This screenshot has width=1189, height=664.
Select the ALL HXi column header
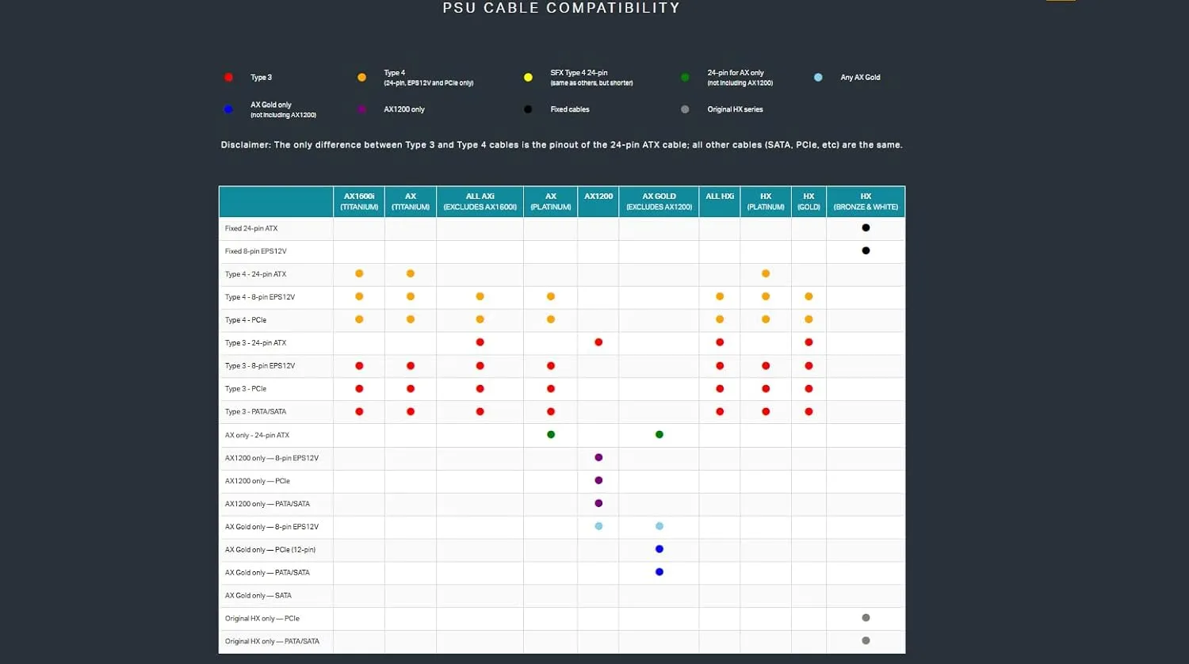point(720,201)
